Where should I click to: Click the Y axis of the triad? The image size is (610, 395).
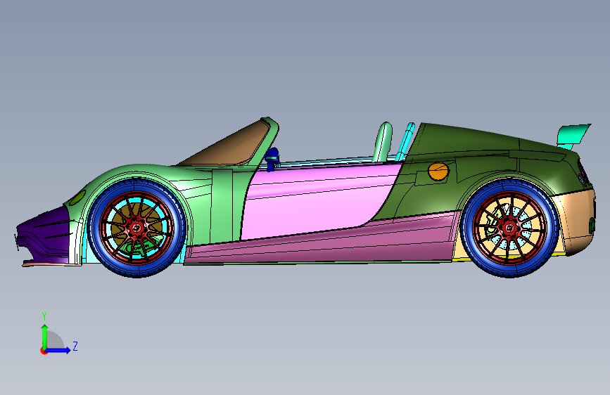click(44, 336)
